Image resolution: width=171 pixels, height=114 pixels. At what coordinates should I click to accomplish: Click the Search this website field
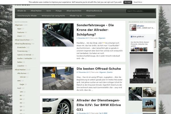pos(141,11)
